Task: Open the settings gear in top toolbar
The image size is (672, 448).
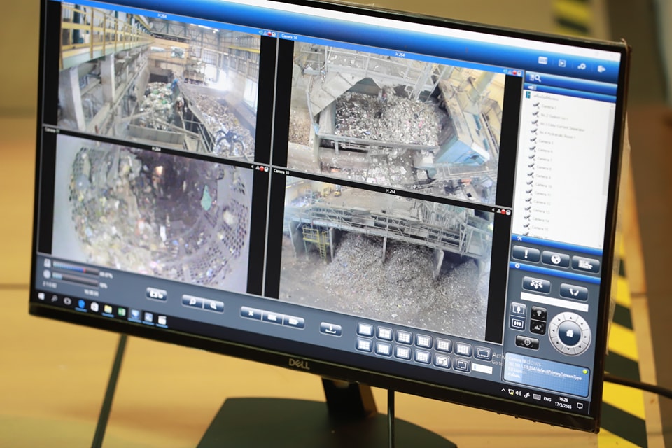Action: 582,66
